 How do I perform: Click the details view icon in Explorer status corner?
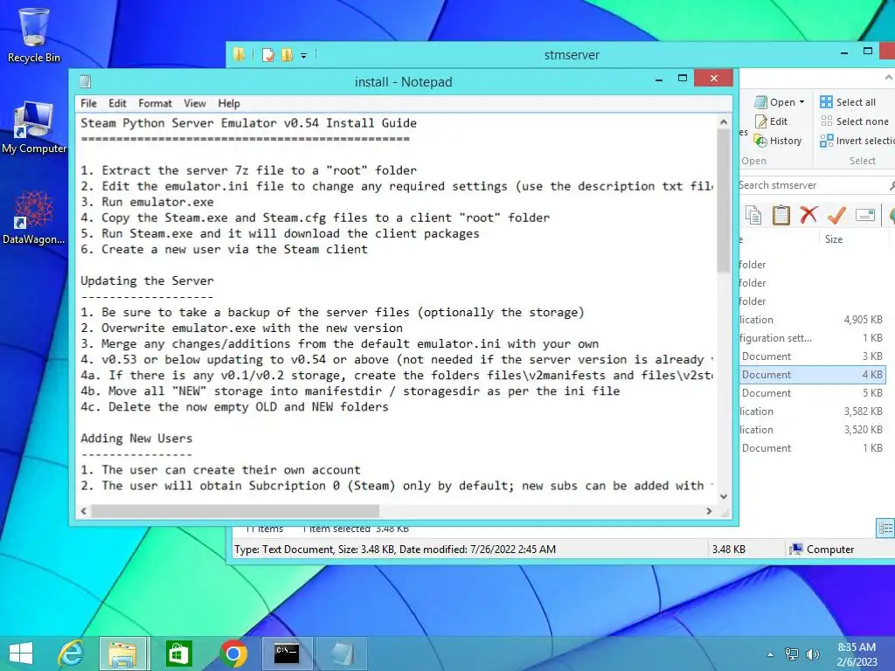[885, 528]
